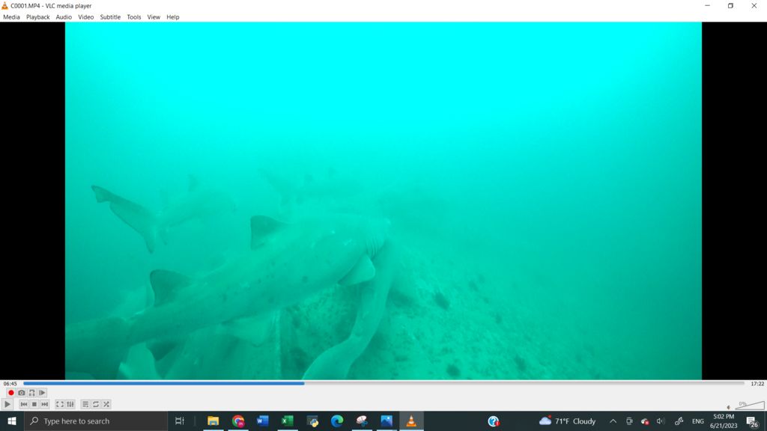Open the Playback menu

point(37,17)
